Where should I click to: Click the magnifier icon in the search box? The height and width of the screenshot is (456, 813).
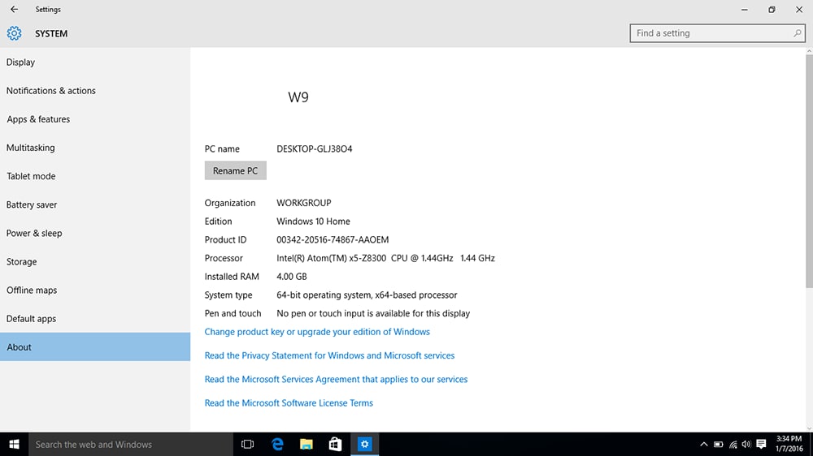coord(797,33)
